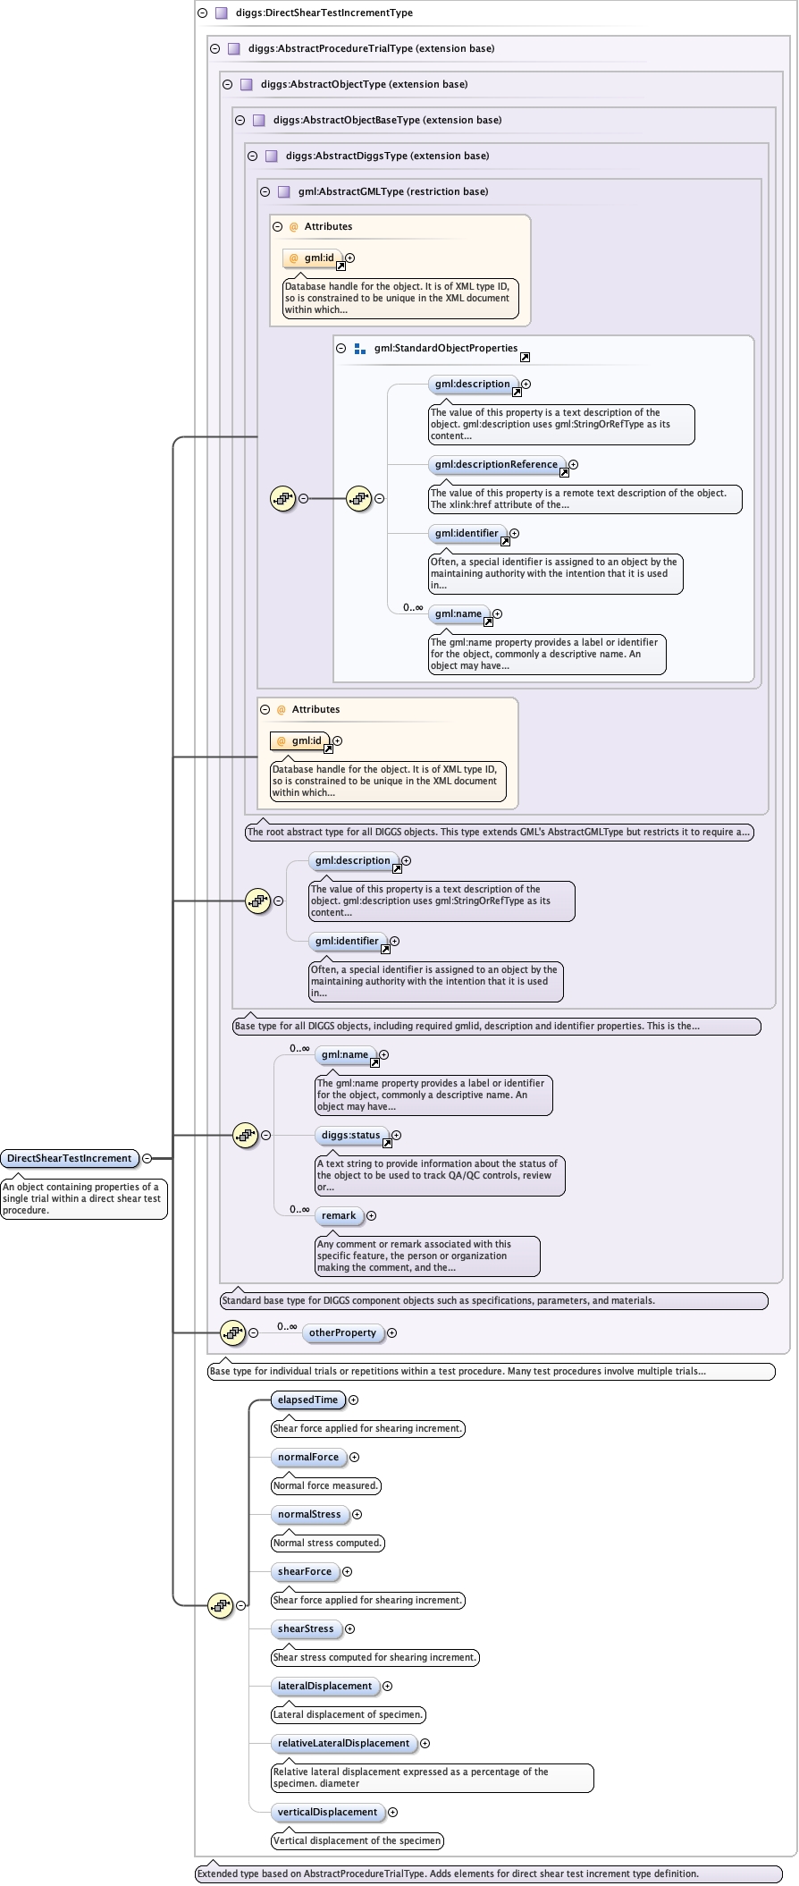The width and height of the screenshot is (799, 1886).
Task: Expand the verticalDisplacement element plus sign
Action: click(x=392, y=1812)
